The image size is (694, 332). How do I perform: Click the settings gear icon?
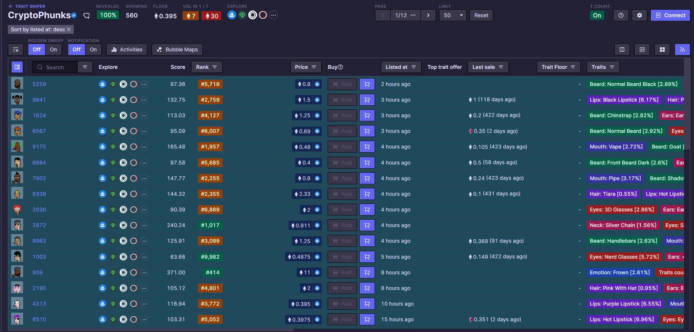640,15
